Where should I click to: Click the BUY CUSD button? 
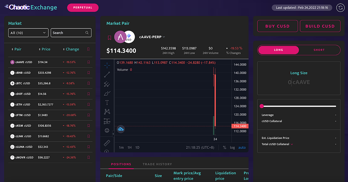coord(277,26)
